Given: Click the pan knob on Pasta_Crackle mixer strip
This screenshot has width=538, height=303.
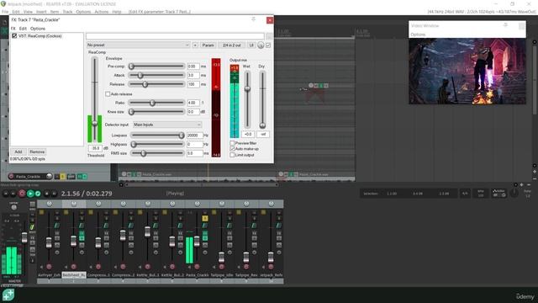Looking at the screenshot, I should tap(197, 204).
